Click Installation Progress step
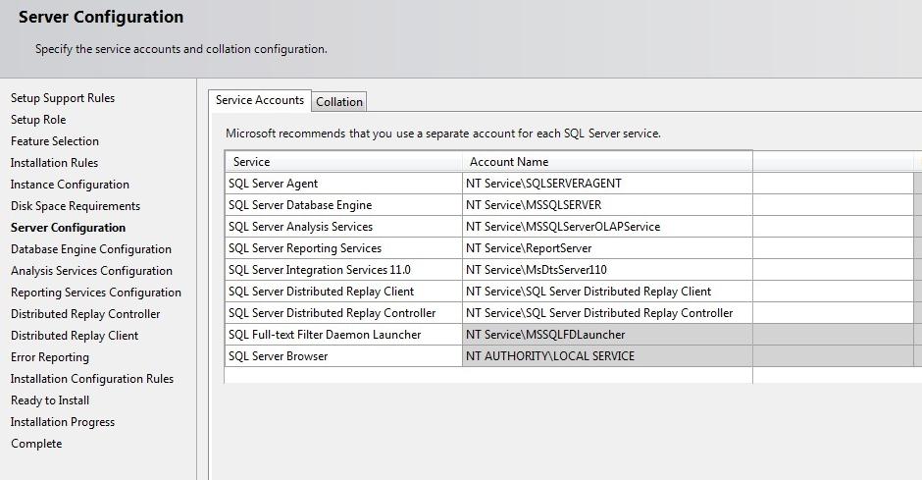 [63, 422]
